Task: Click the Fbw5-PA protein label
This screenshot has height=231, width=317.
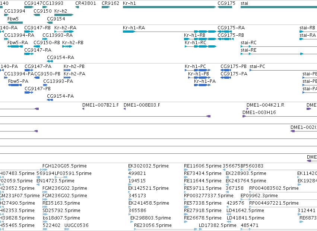Action: point(18,81)
